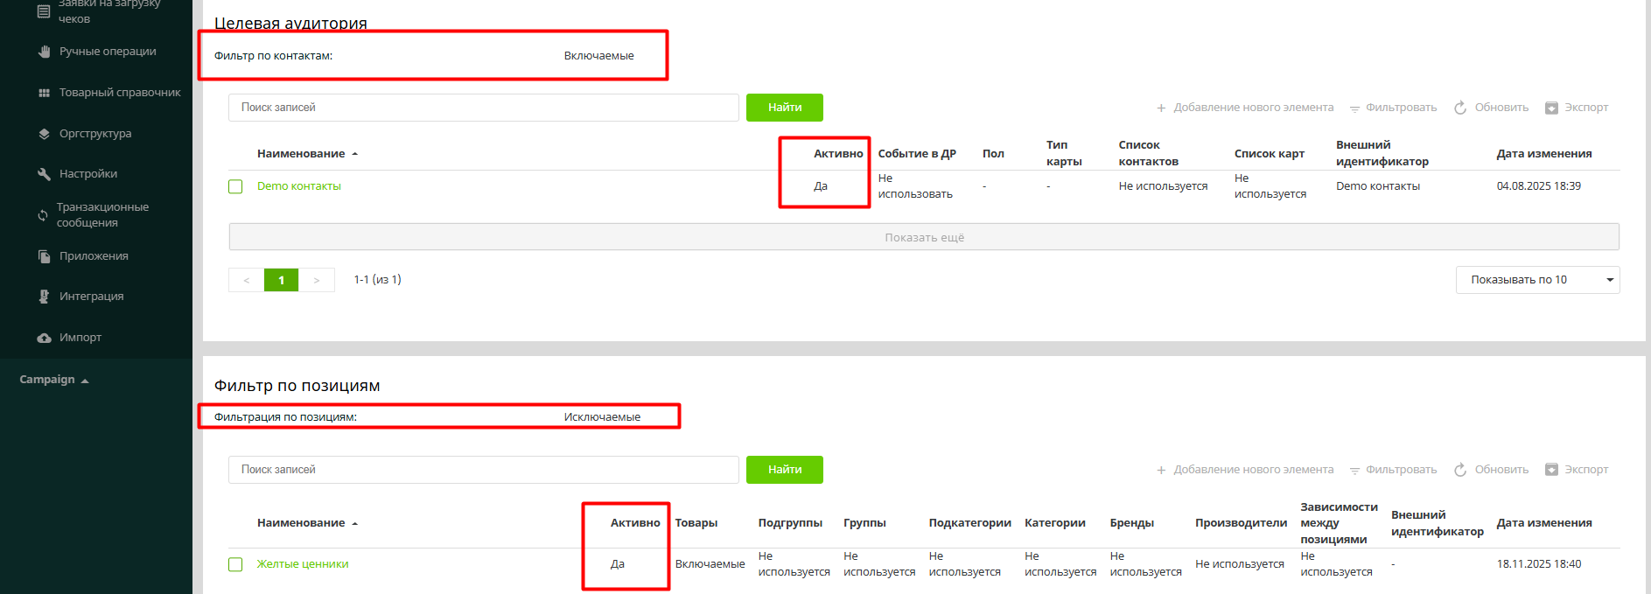
Task: Click the Приложения documents icon
Action: pos(44,256)
